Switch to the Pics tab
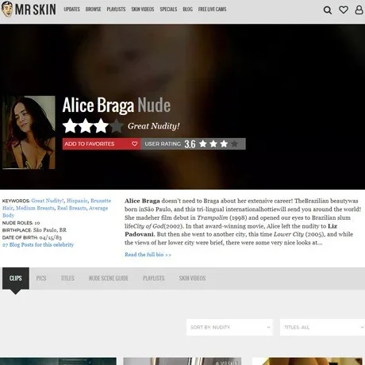This screenshot has width=365, height=365. pyautogui.click(x=41, y=279)
